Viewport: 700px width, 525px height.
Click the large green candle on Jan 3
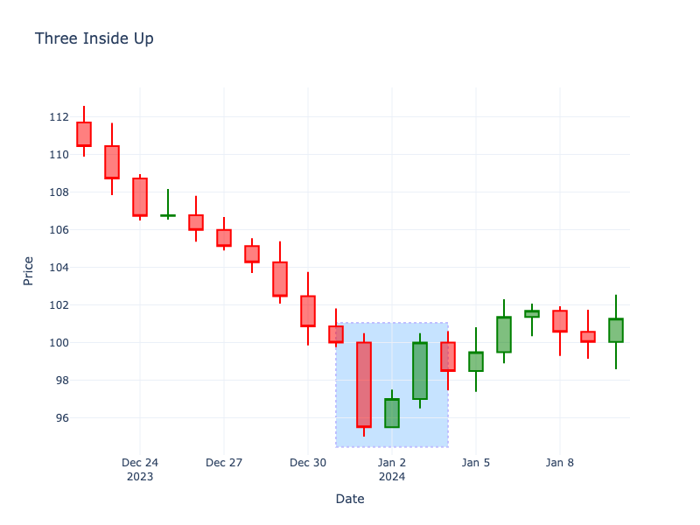click(420, 371)
